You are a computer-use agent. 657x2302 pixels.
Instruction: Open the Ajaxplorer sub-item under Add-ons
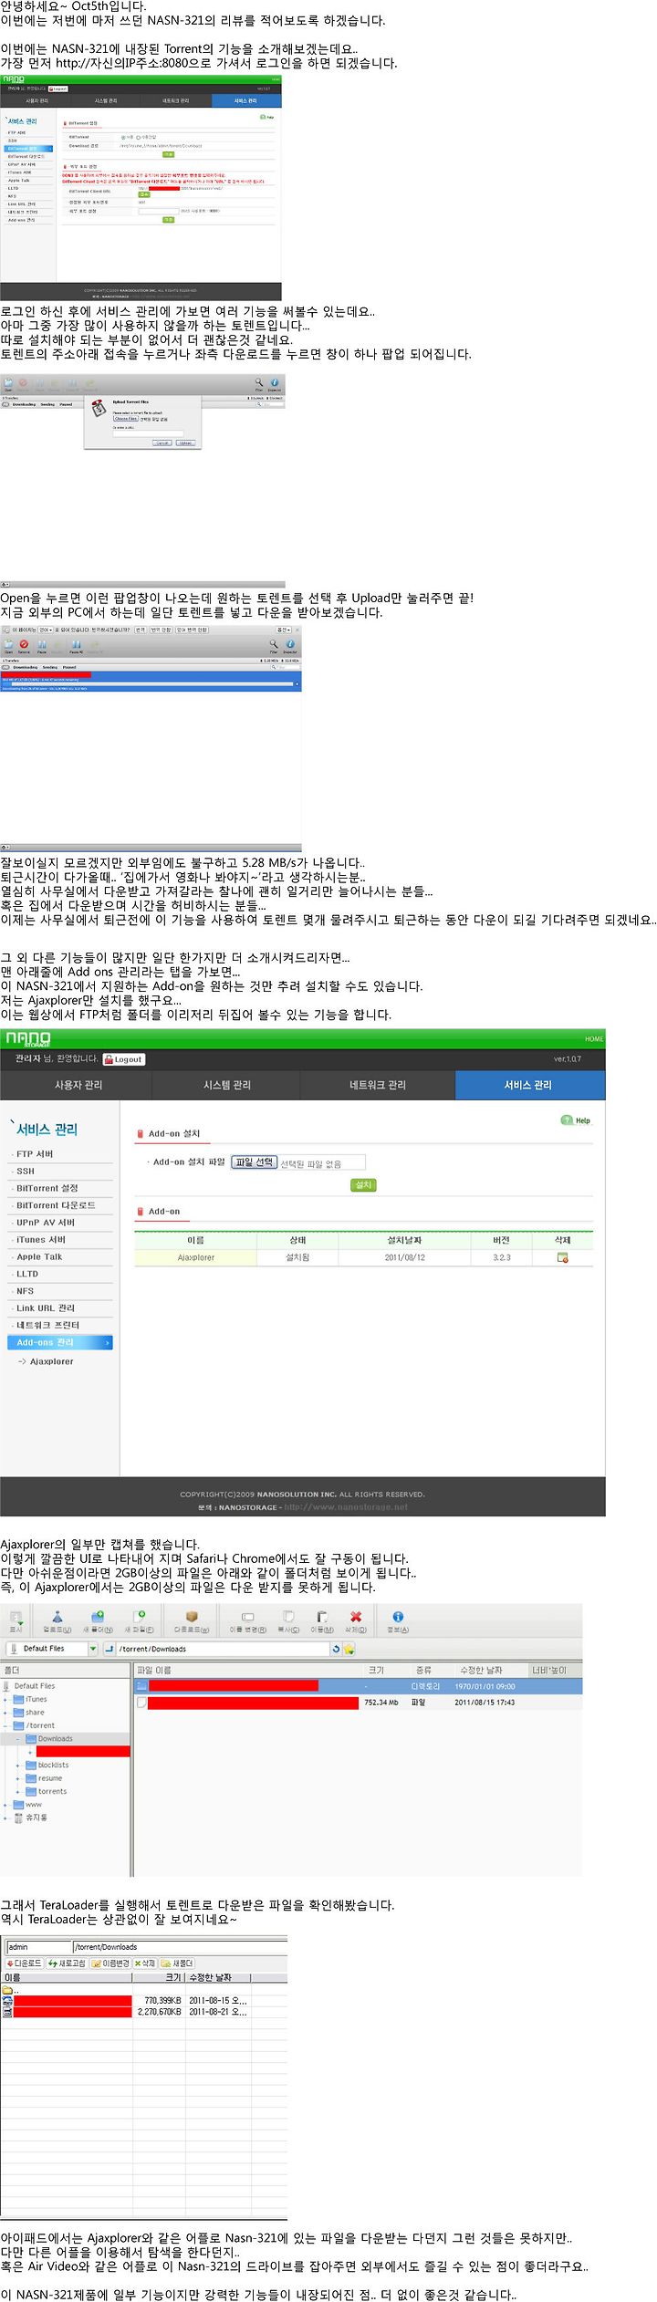[x=51, y=1361]
